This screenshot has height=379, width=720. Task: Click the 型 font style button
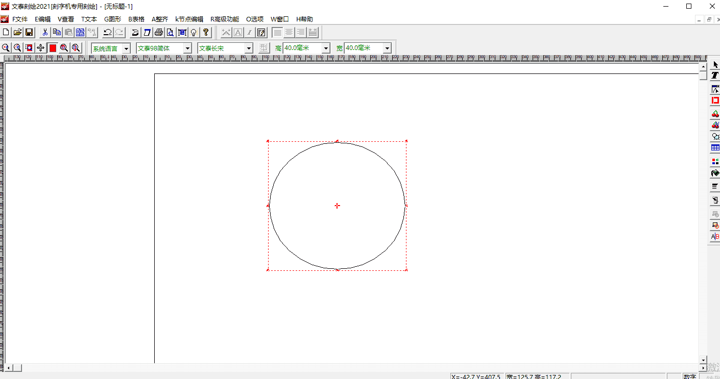(263, 48)
